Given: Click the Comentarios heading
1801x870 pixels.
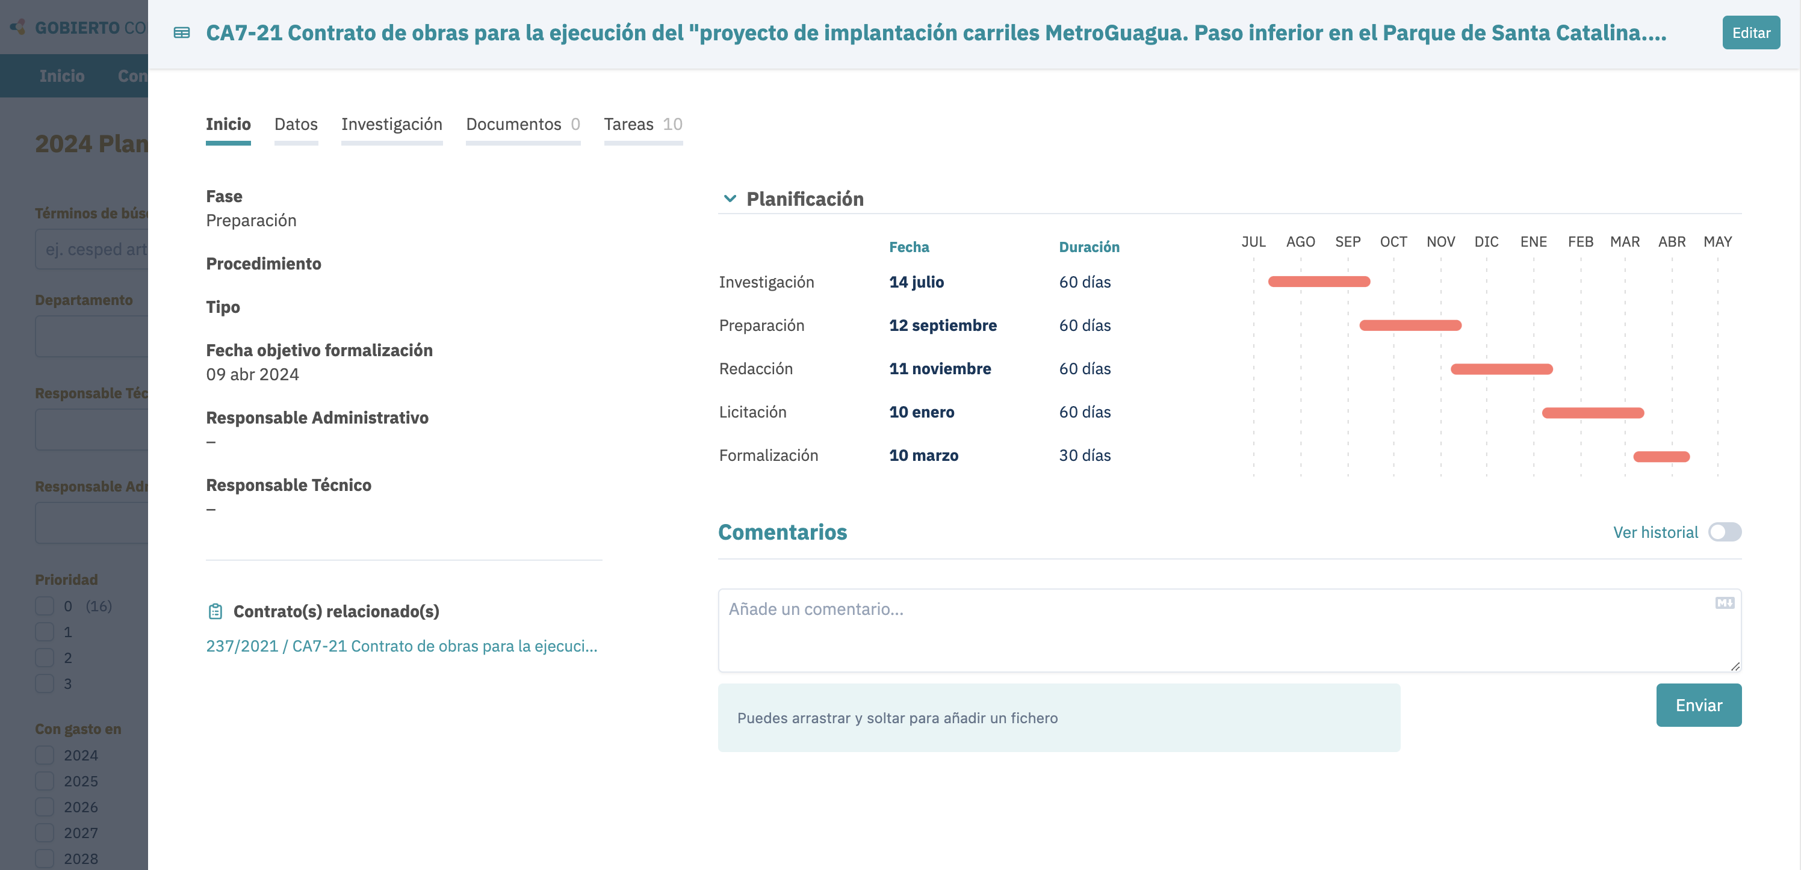Looking at the screenshot, I should point(783,532).
